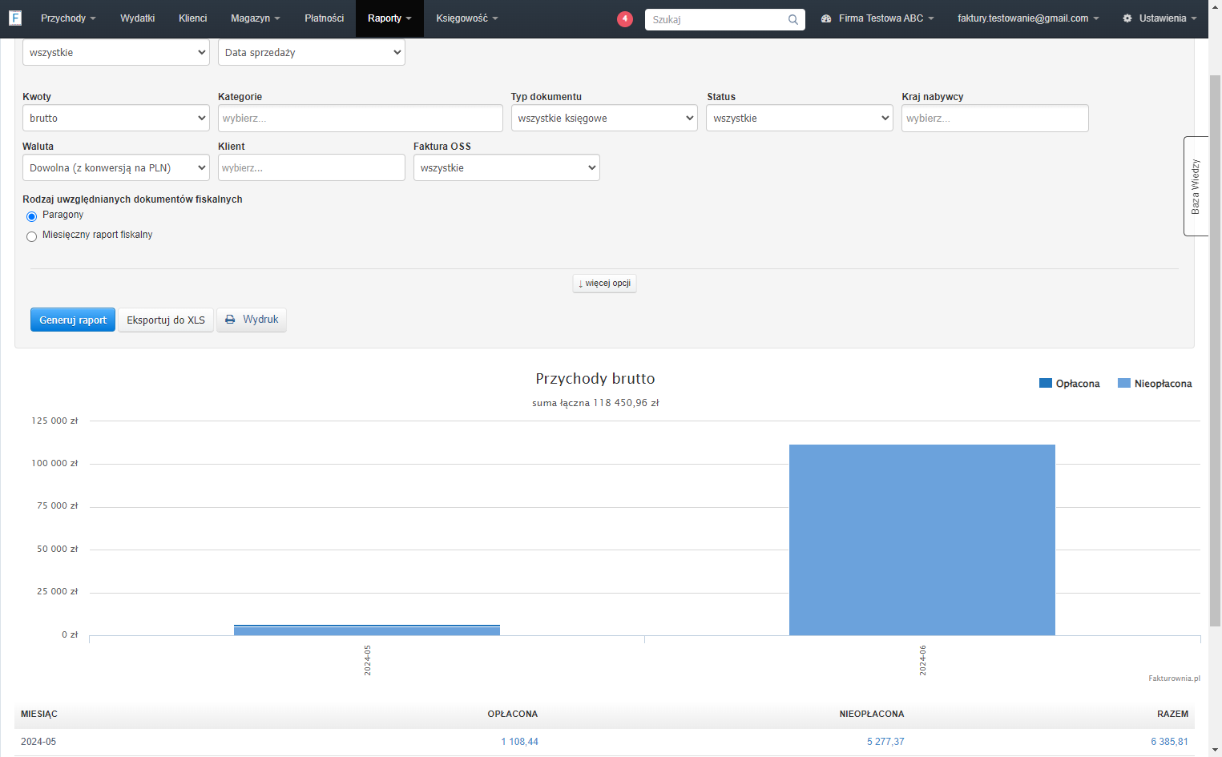Open the Faktura OSS dropdown

pyautogui.click(x=506, y=167)
